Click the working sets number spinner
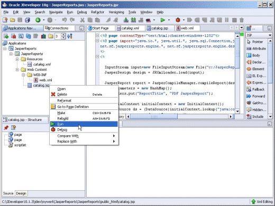This screenshot has width=275, height=206. click(63, 36)
